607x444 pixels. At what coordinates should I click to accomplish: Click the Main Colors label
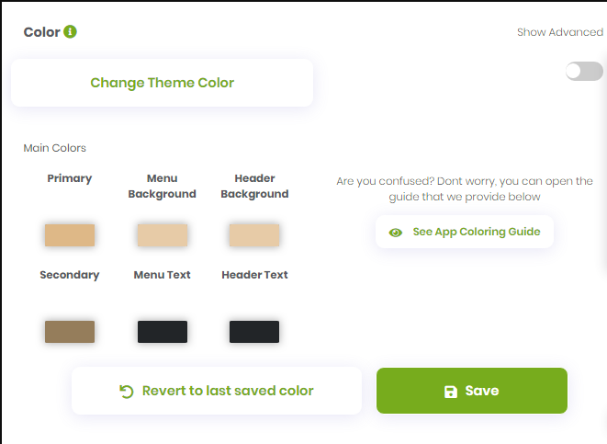(55, 148)
